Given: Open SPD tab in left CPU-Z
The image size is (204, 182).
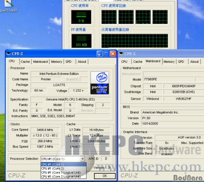Looking at the screenshot, I should click(69, 62).
